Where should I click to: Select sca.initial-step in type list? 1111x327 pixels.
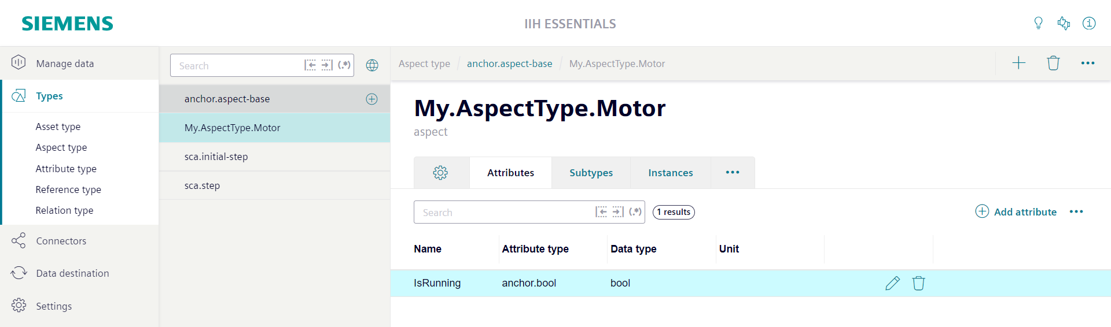(x=274, y=157)
